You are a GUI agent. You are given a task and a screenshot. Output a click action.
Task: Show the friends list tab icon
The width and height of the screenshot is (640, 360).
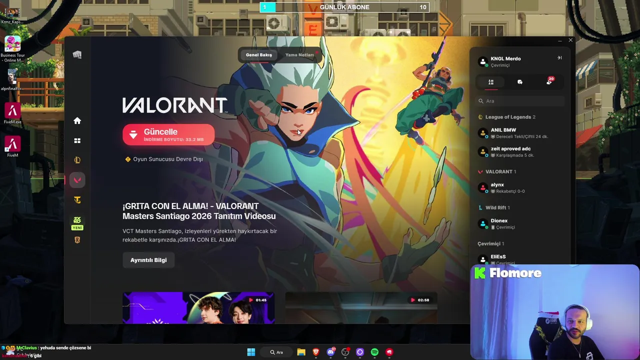coord(491,82)
